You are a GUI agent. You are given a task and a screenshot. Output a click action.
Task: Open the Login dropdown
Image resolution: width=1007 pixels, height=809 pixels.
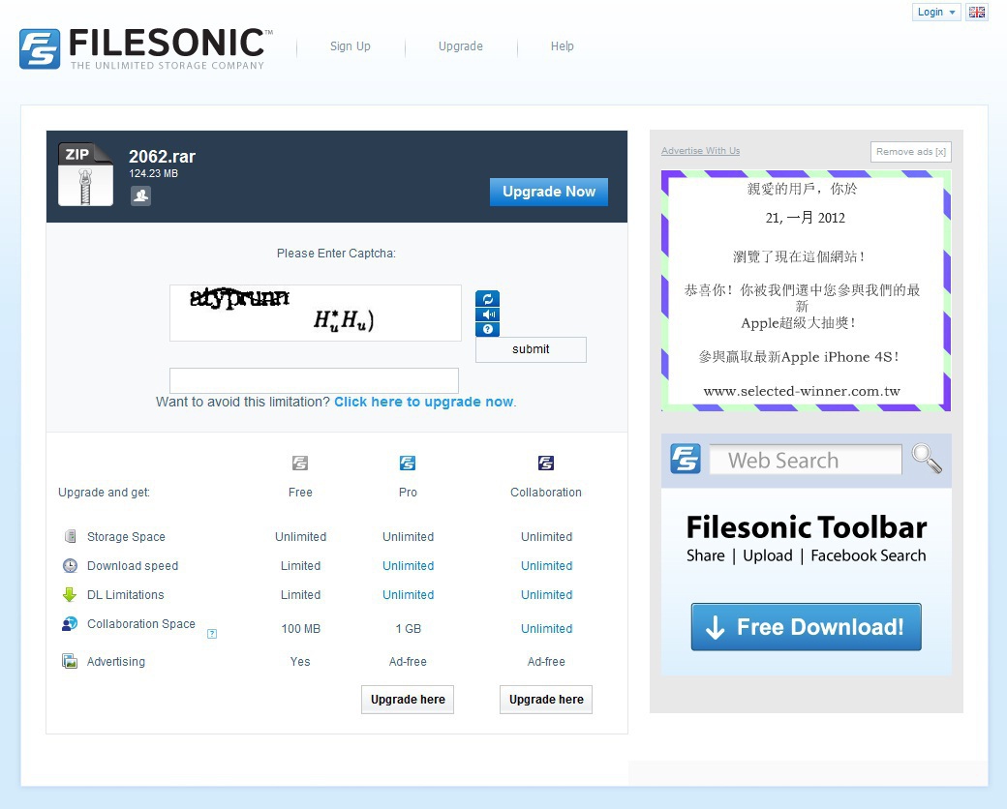point(936,13)
